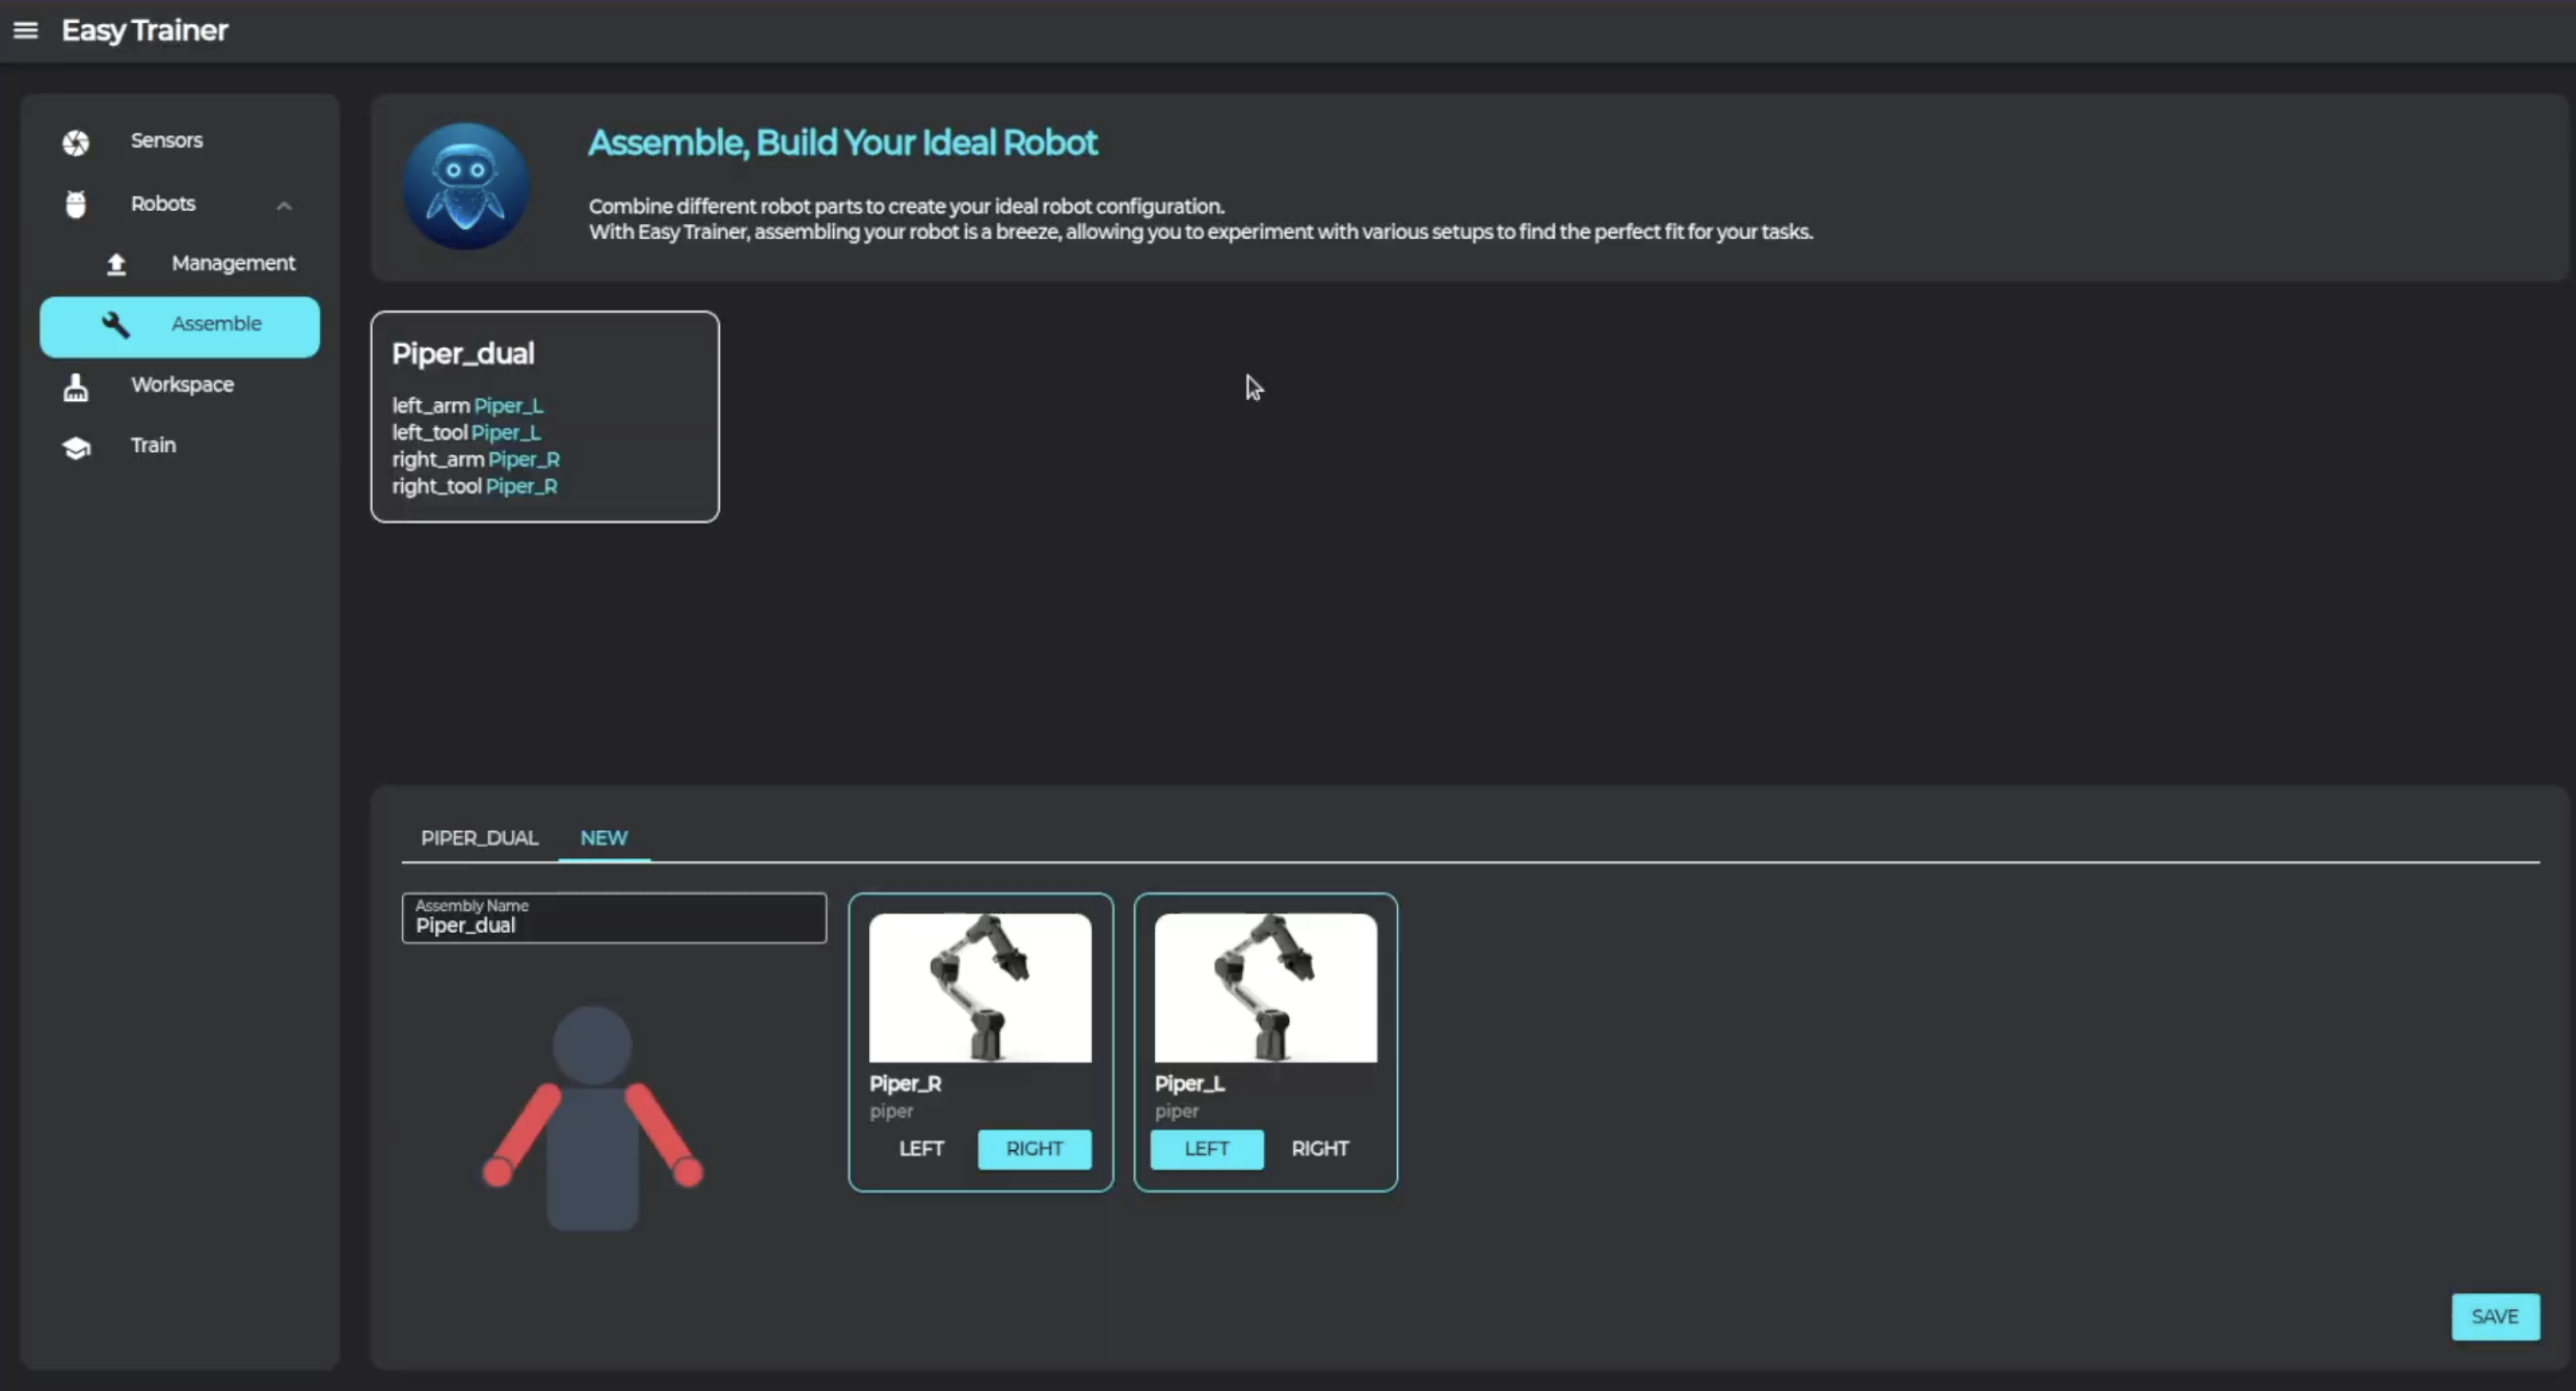
Task: Switch to the PIPER_DUAL tab
Action: (479, 838)
